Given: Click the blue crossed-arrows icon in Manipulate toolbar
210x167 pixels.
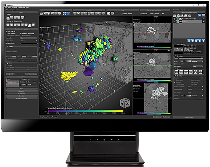Looking at the screenshot, I should pyautogui.click(x=64, y=13).
